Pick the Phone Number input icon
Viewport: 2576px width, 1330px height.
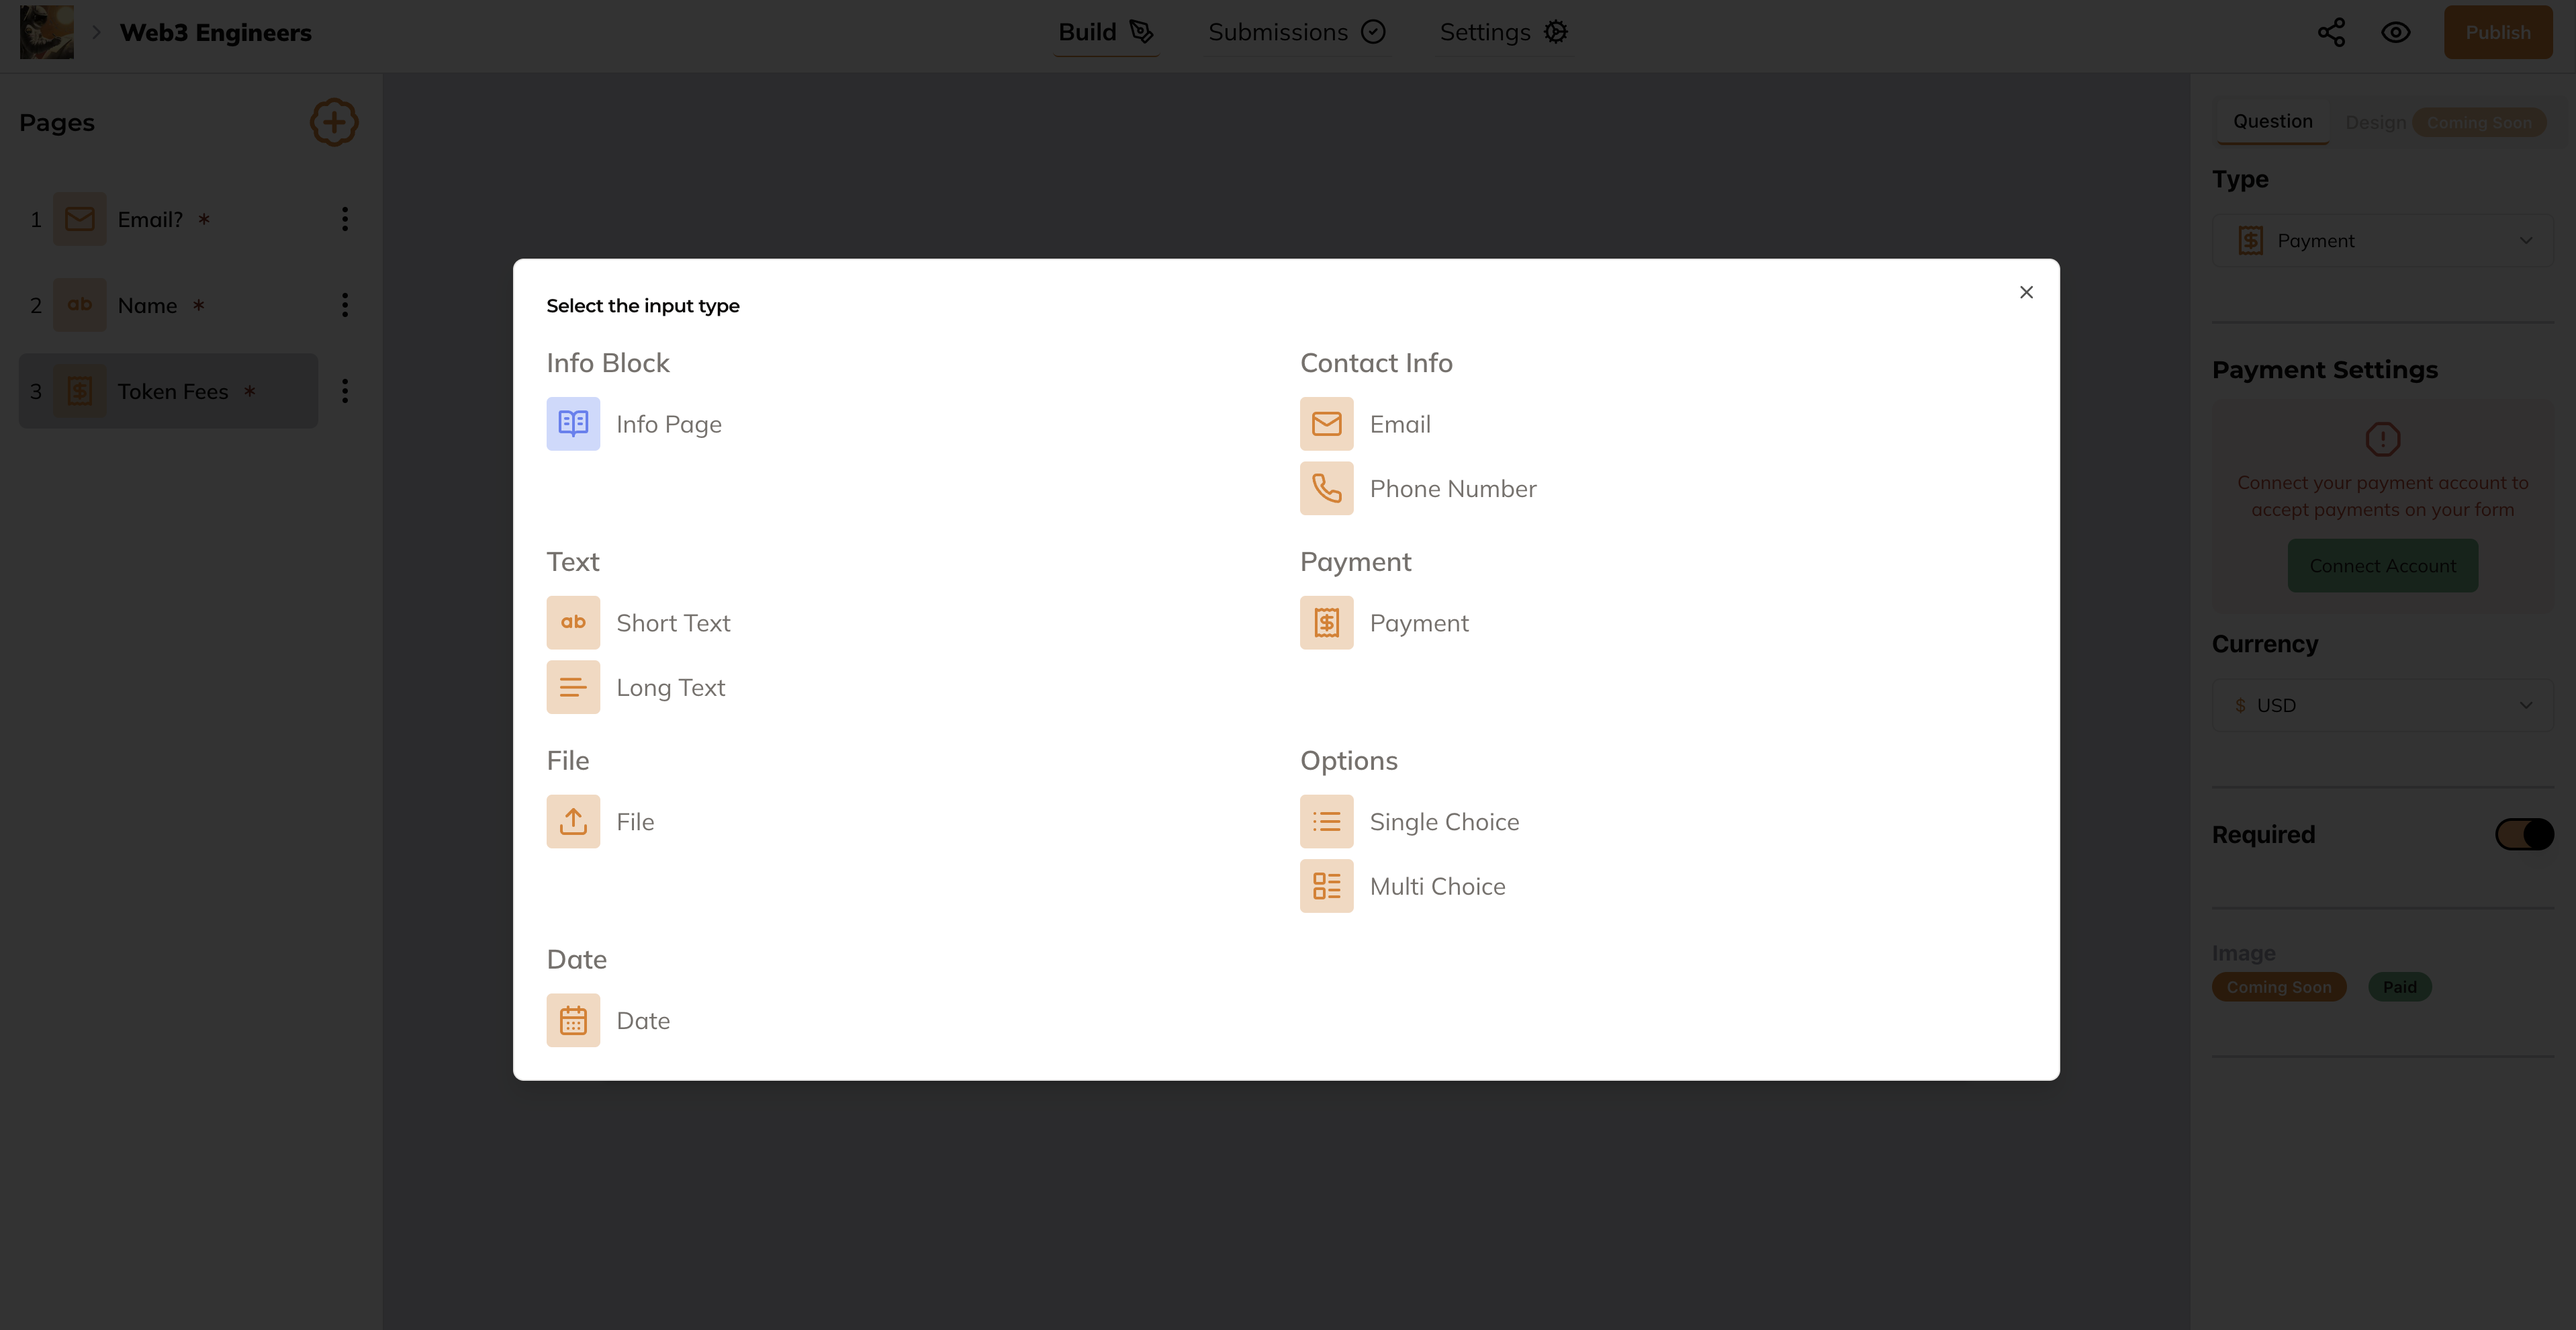point(1326,488)
